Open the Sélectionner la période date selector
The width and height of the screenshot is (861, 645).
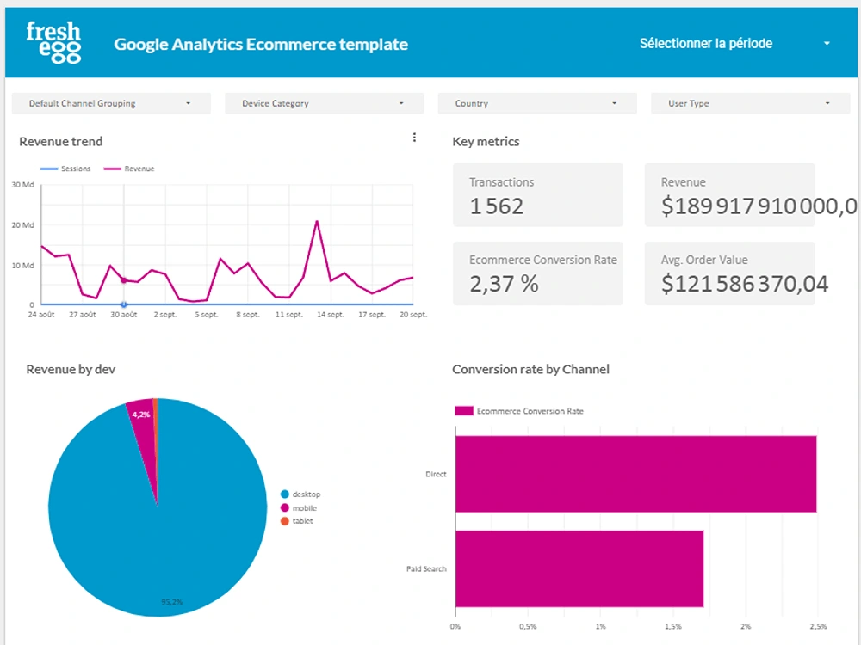click(706, 43)
